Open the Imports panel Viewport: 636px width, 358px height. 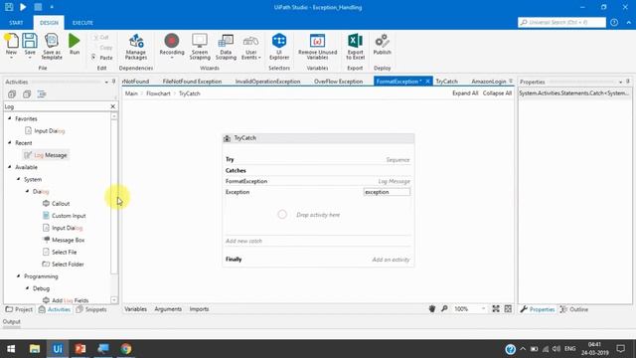(199, 309)
